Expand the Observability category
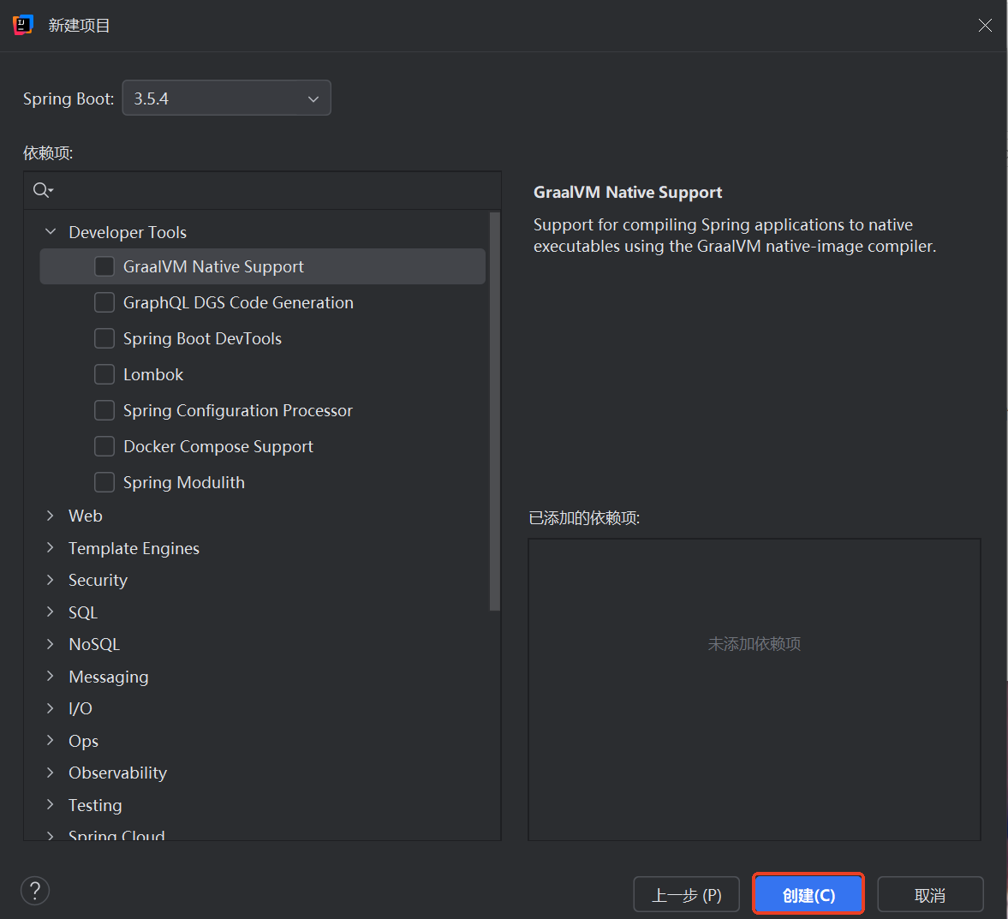This screenshot has height=919, width=1008. [51, 773]
